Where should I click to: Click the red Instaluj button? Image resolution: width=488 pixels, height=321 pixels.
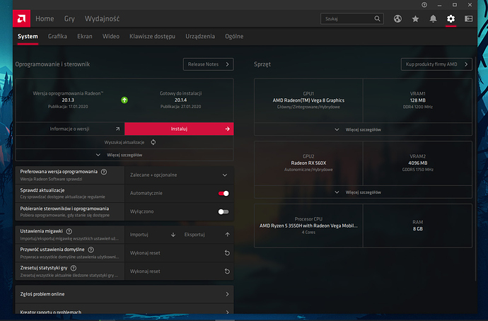point(179,129)
